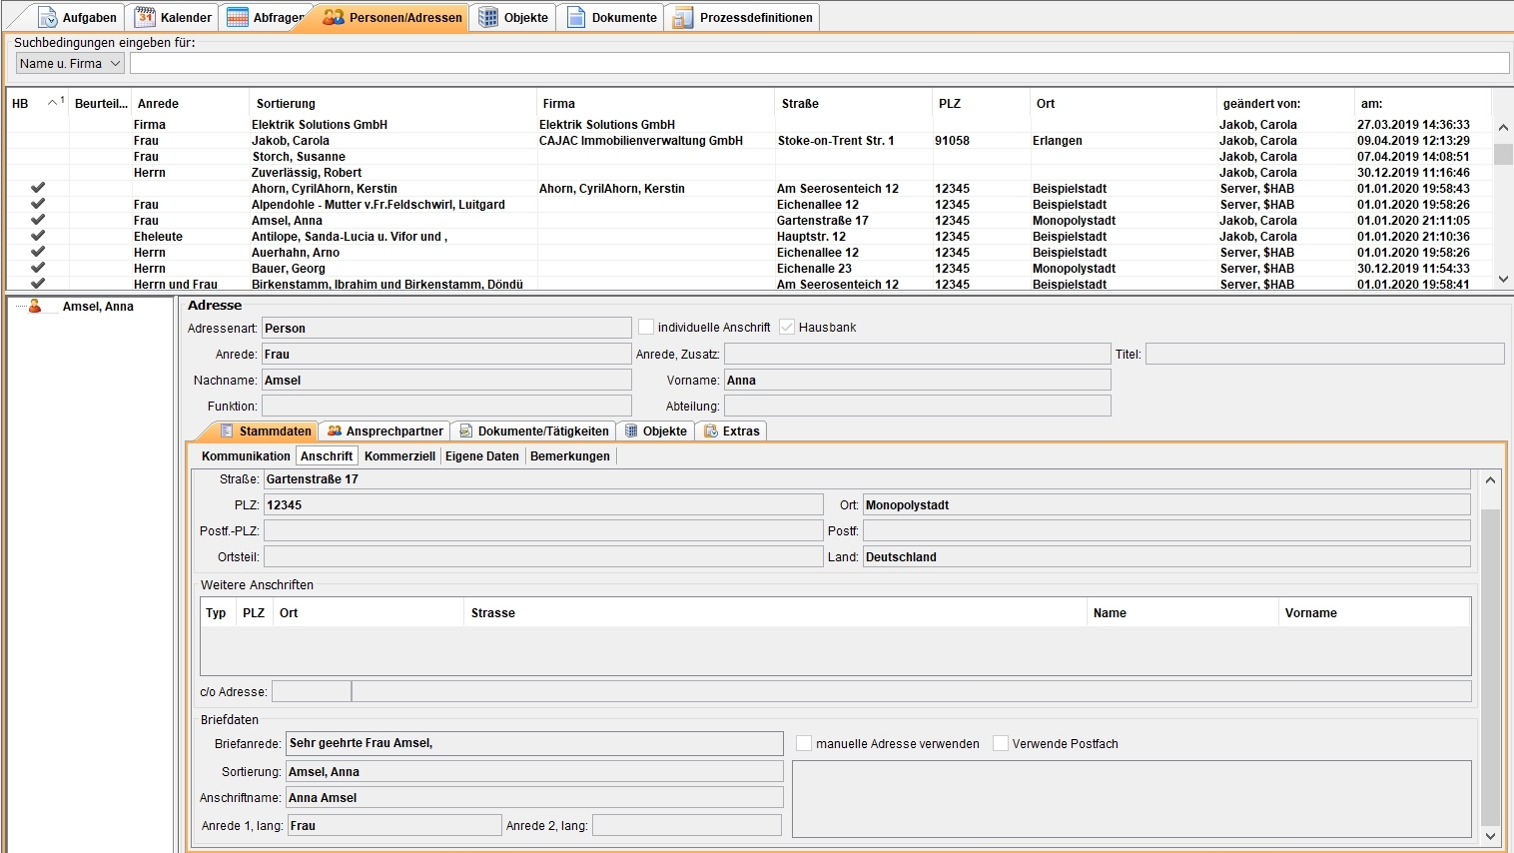This screenshot has width=1514, height=853.
Task: Select the Bauer, Georg row
Action: pyautogui.click(x=289, y=269)
